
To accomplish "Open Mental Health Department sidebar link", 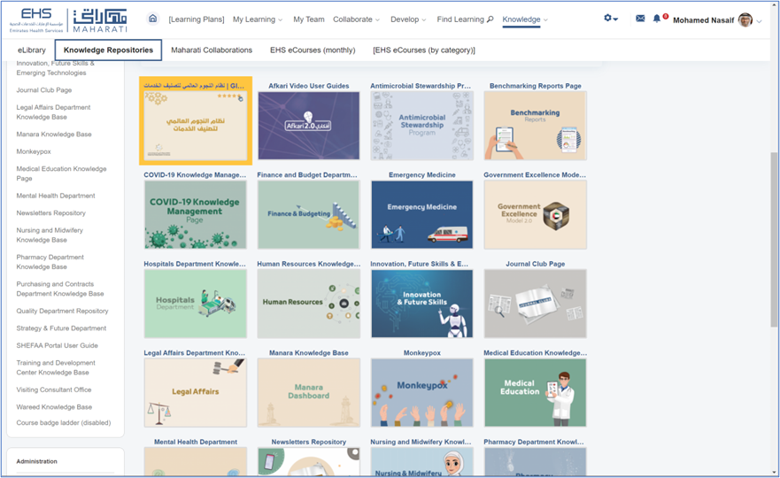I will (55, 196).
